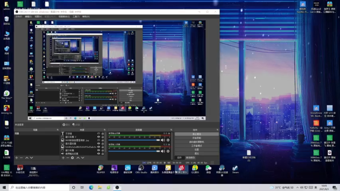Viewport: 340px width, 191px height.
Task: Open the 文件(F) menu
Action: tap(19, 17)
